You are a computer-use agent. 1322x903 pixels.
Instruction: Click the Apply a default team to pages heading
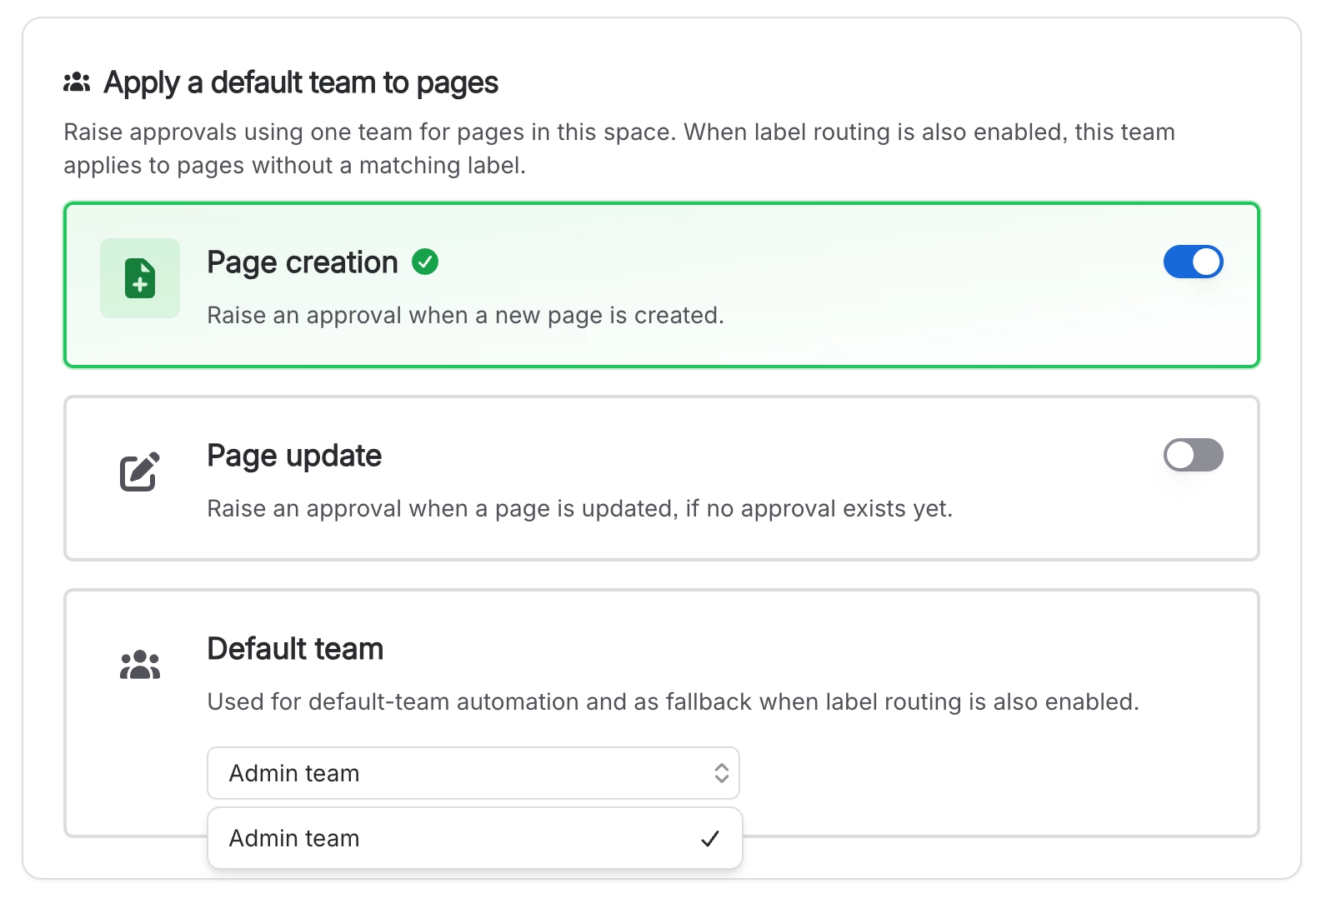coord(301,83)
